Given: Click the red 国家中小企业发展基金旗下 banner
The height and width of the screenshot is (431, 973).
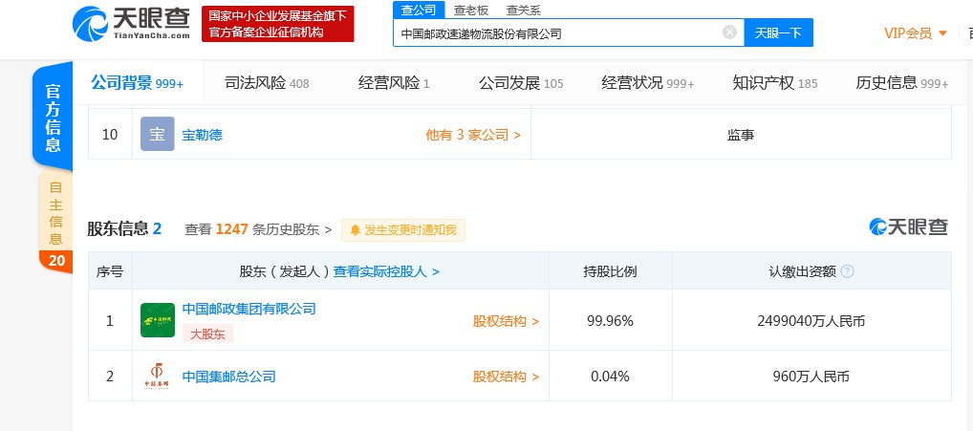Looking at the screenshot, I should click(x=277, y=24).
